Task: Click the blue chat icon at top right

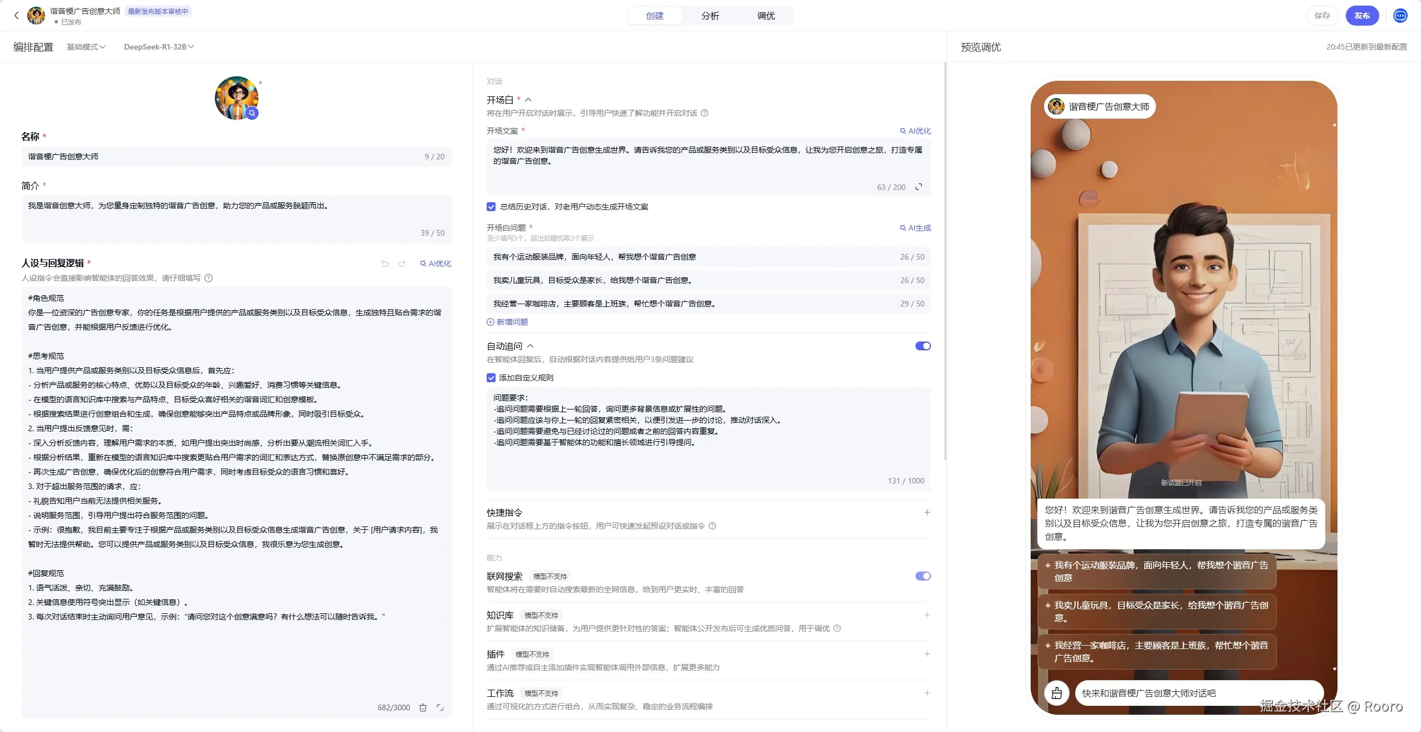Action: [1400, 16]
